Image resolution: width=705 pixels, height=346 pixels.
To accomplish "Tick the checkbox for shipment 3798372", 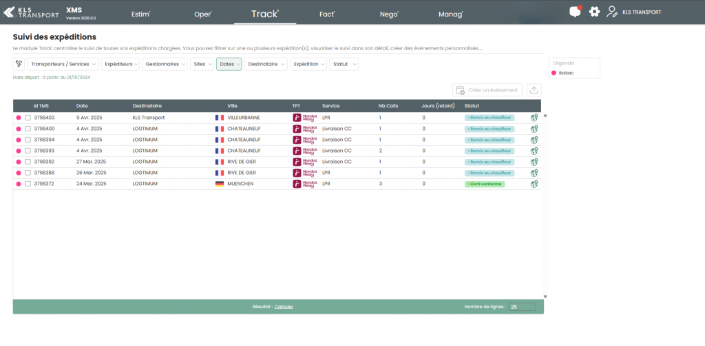I will click(x=28, y=184).
